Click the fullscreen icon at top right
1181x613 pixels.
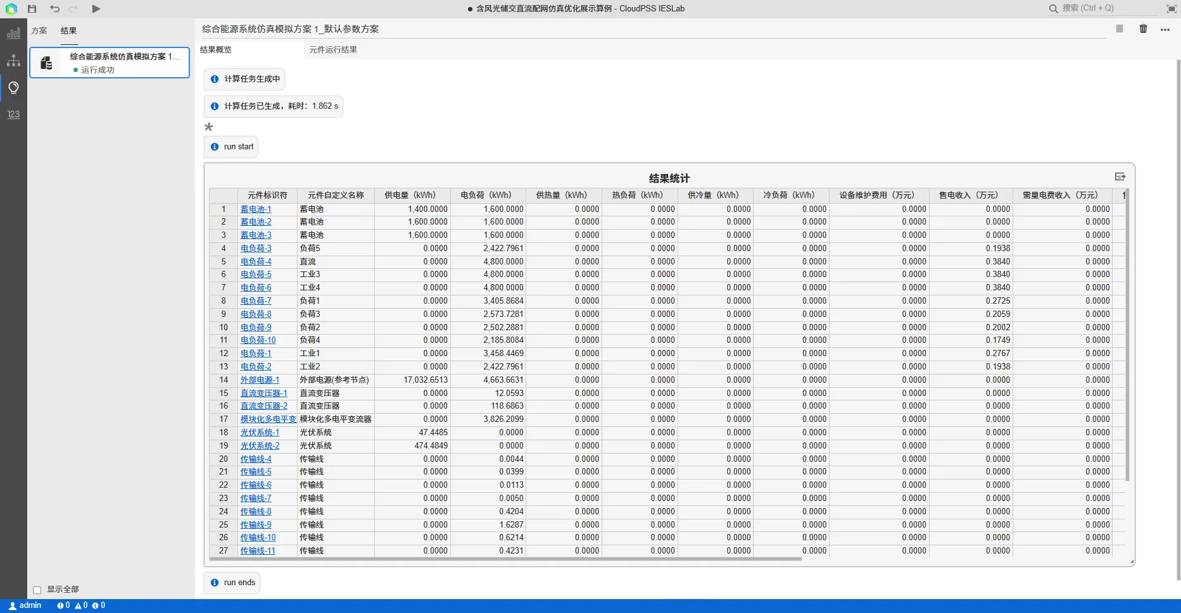pos(1172,9)
